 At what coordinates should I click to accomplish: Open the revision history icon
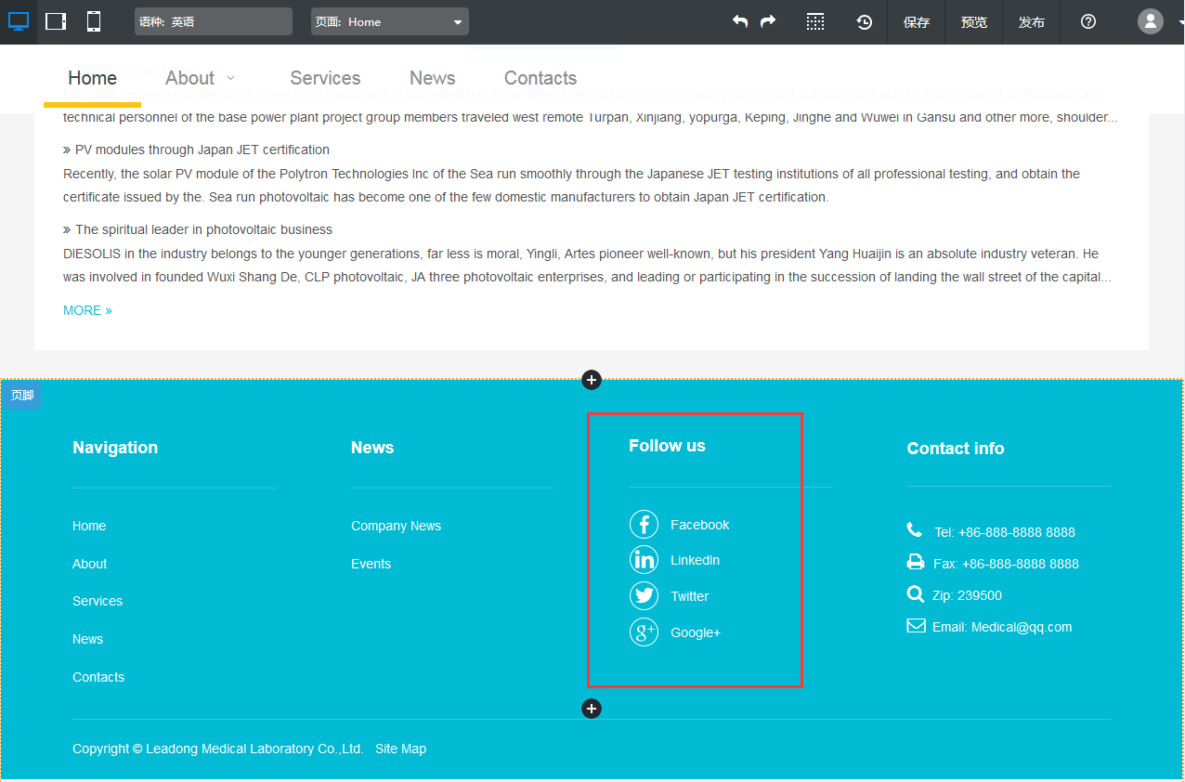point(865,22)
